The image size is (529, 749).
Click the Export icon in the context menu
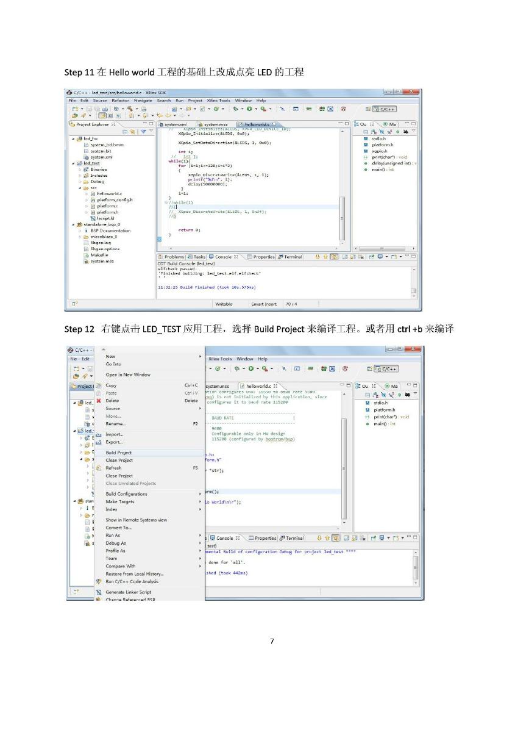pos(99,442)
